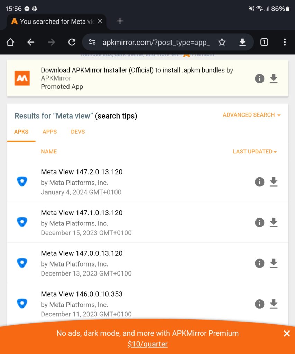Open the tab switcher showing 1 tab
The height and width of the screenshot is (354, 295).
pos(264,42)
